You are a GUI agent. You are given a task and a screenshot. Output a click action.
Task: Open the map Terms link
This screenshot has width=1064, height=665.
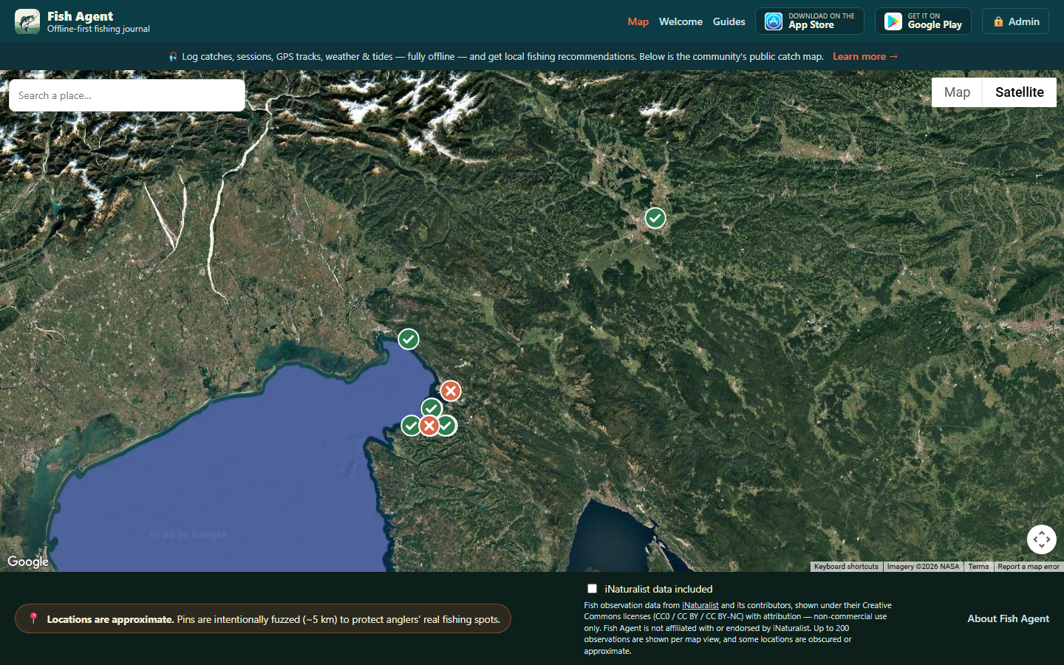[x=978, y=567]
